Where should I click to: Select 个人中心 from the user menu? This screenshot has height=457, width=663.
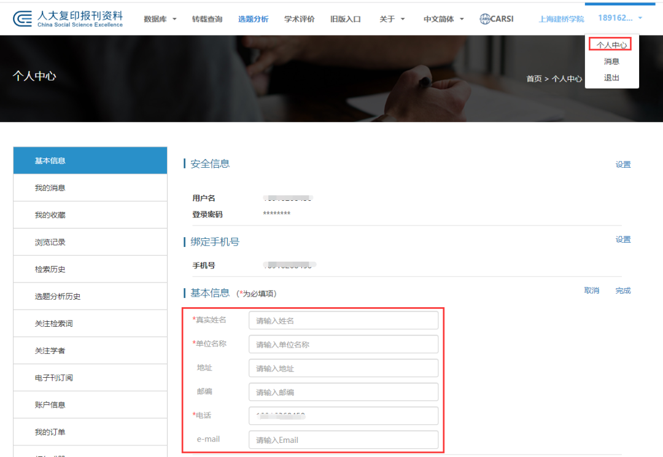pyautogui.click(x=610, y=44)
